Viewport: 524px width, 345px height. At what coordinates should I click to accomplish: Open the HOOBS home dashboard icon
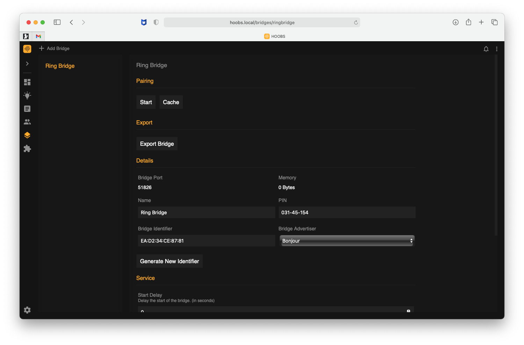click(27, 49)
